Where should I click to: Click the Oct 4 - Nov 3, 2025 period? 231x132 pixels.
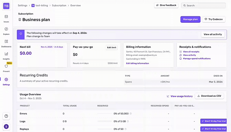(30, 99)
